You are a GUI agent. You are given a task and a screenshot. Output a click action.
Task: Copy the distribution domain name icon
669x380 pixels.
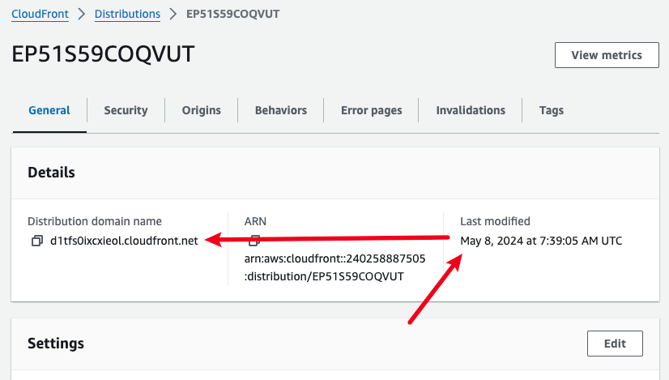coord(37,241)
